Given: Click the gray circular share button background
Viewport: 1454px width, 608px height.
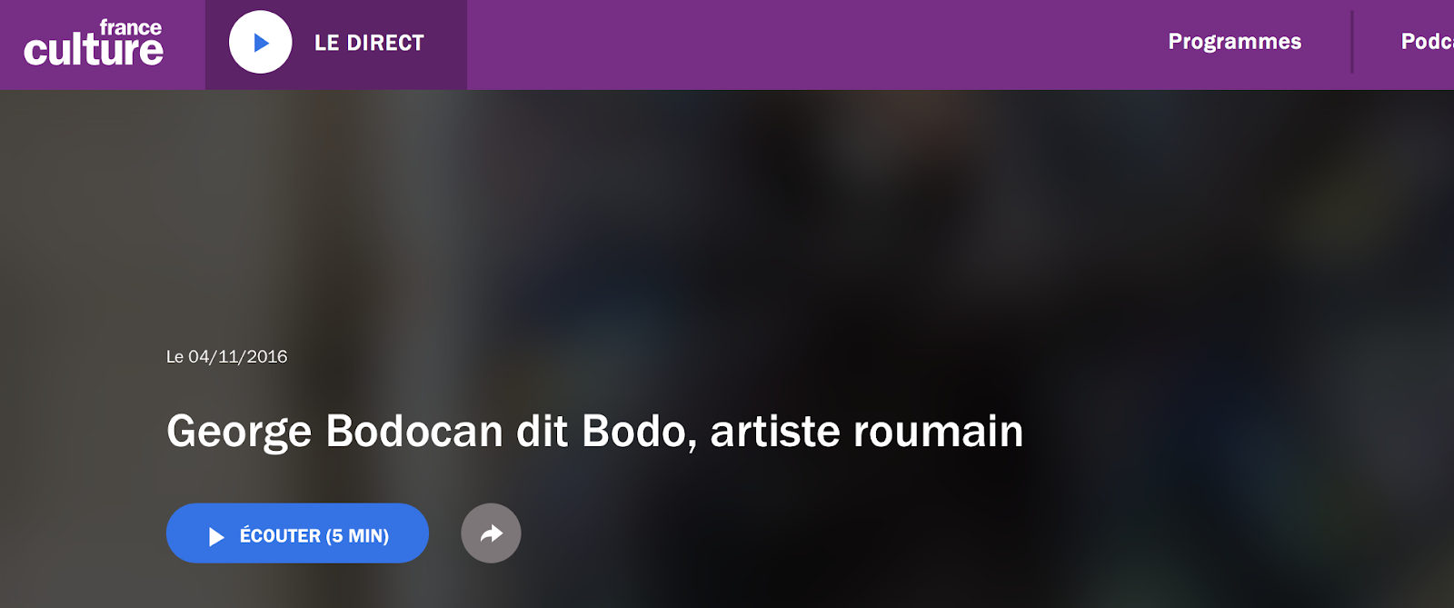Looking at the screenshot, I should pyautogui.click(x=491, y=533).
